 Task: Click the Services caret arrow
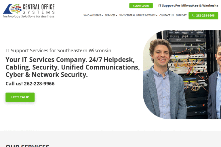117,16
